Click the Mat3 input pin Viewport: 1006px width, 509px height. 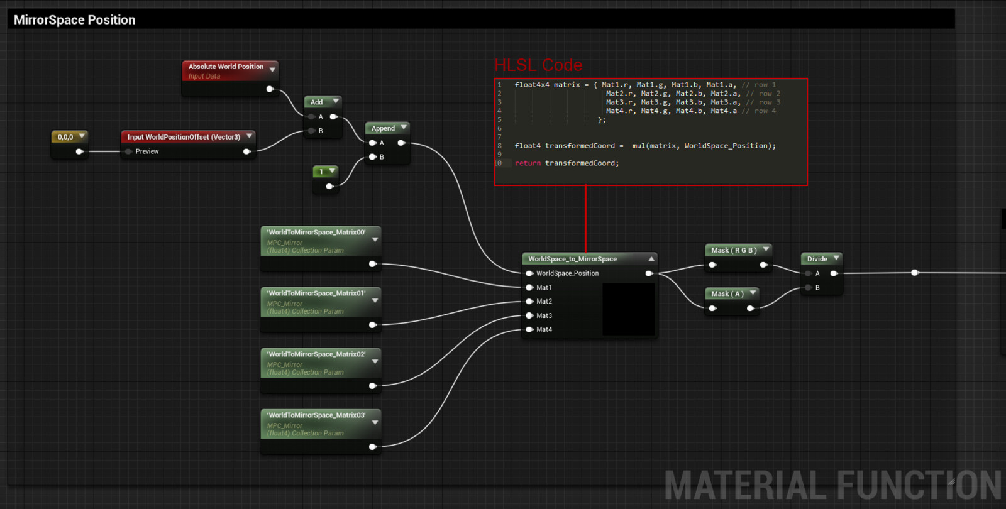coord(529,315)
